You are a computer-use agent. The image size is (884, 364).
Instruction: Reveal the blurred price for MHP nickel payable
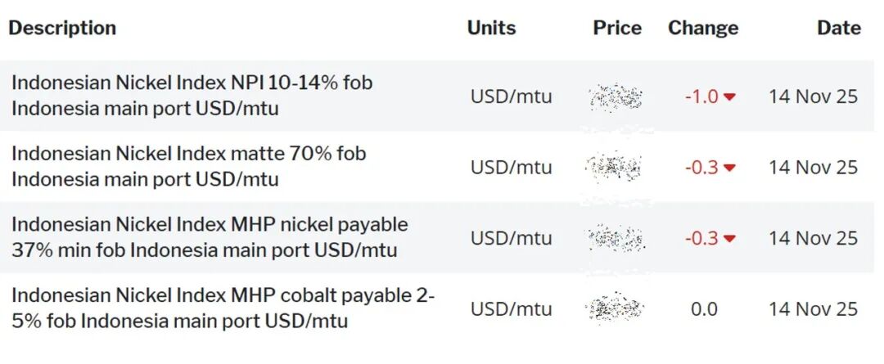click(615, 238)
